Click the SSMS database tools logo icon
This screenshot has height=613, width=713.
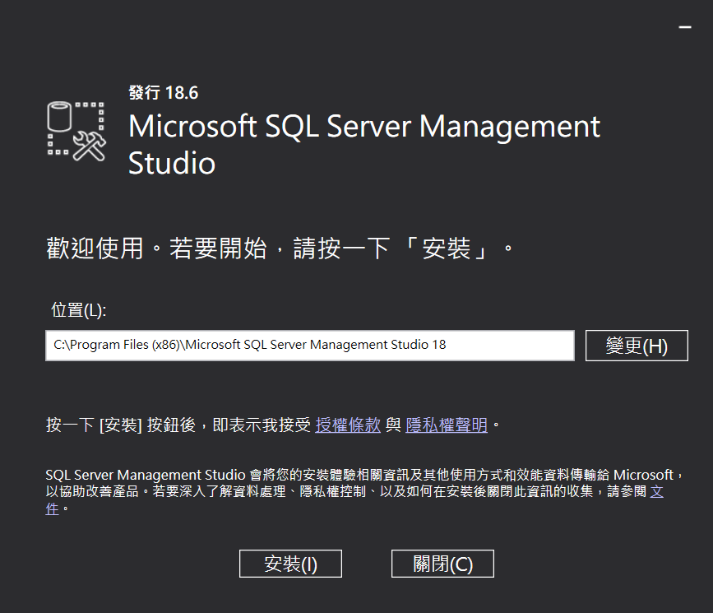point(76,131)
